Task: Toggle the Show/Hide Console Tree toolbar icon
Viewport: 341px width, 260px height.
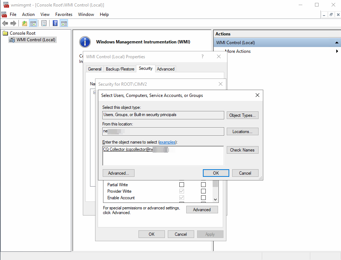Action: click(x=33, y=23)
